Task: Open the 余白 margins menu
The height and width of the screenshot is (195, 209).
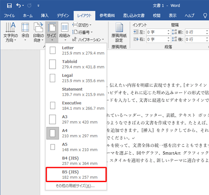Action: (x=25, y=32)
